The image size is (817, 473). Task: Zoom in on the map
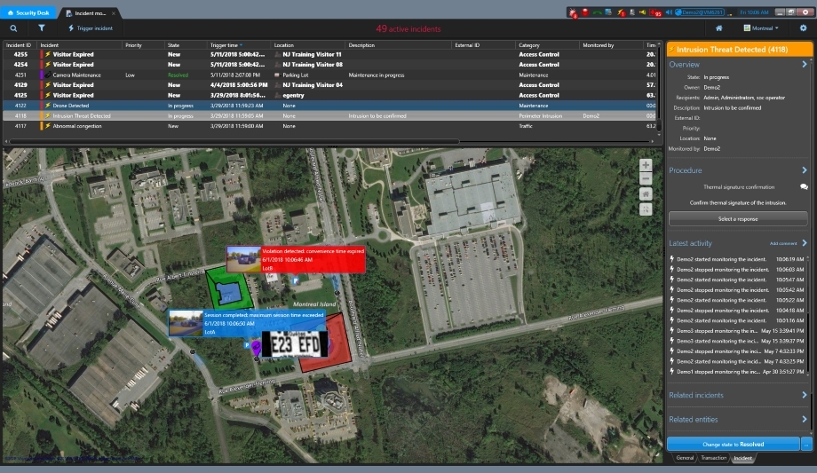pos(646,165)
